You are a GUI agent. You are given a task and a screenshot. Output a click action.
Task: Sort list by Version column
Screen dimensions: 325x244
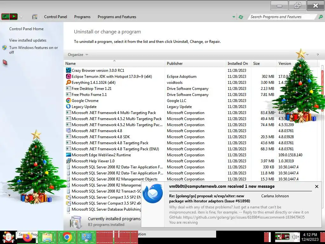(x=297, y=64)
